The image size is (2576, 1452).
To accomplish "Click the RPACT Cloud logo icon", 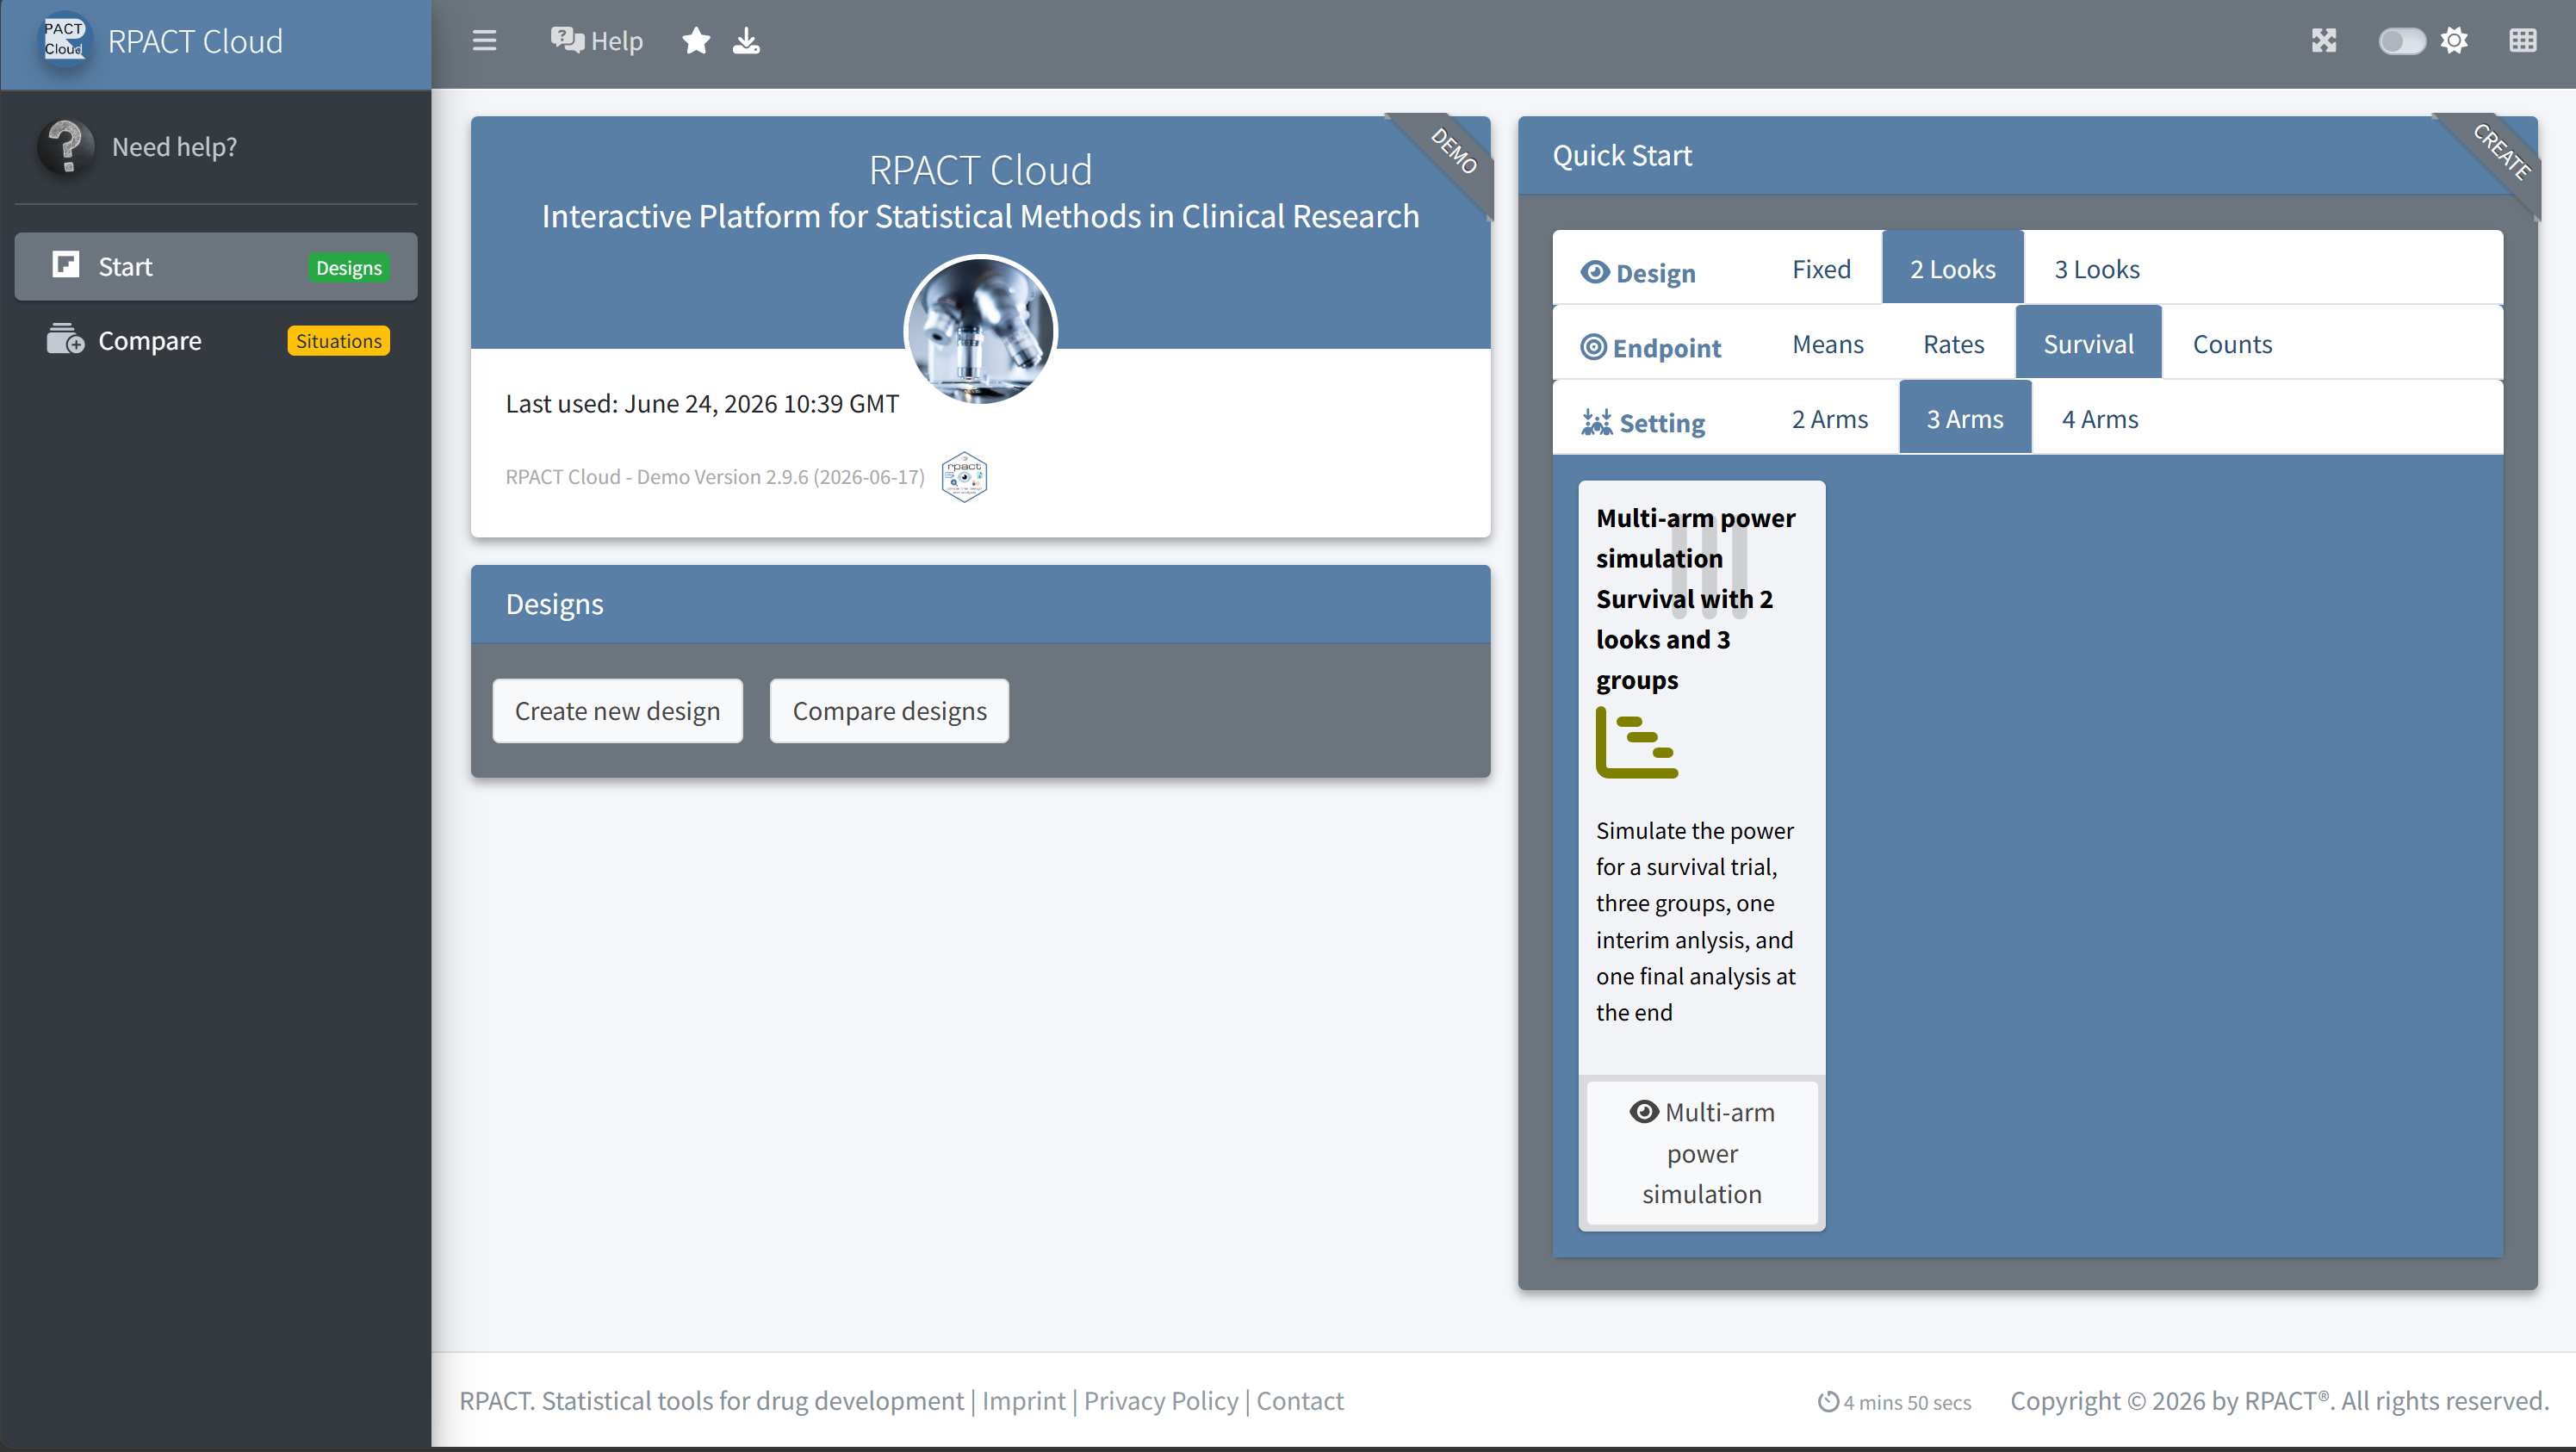I will pyautogui.click(x=64, y=40).
